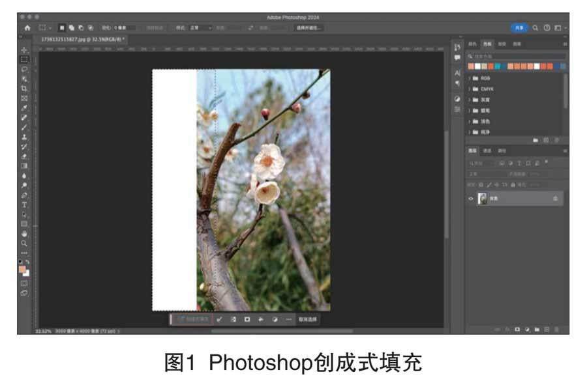This screenshot has width=587, height=383.
Task: Open the Help question-mark icon
Action: pyautogui.click(x=547, y=28)
